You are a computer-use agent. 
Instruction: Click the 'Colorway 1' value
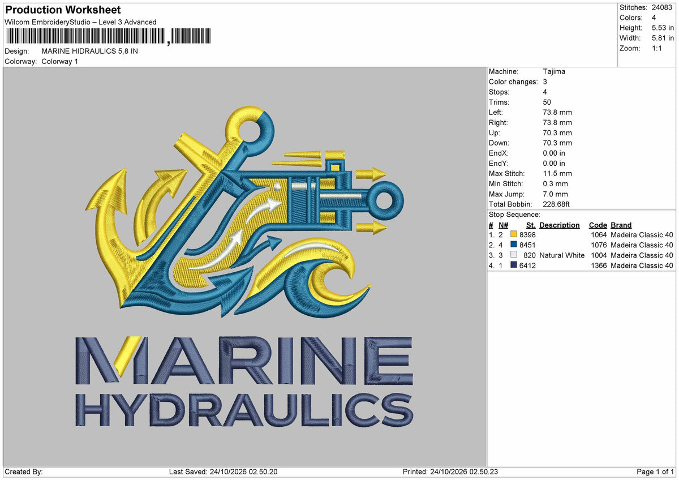tap(60, 61)
